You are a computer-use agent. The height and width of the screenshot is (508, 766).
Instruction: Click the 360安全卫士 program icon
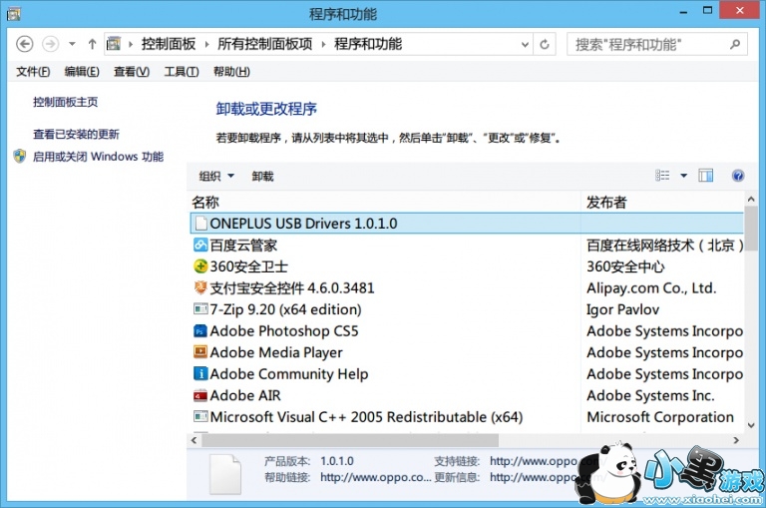tap(200, 266)
